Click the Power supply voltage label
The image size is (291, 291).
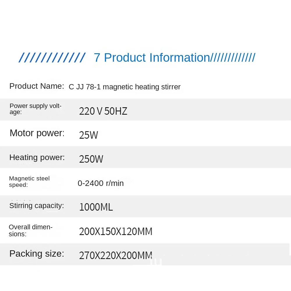pos(36,109)
